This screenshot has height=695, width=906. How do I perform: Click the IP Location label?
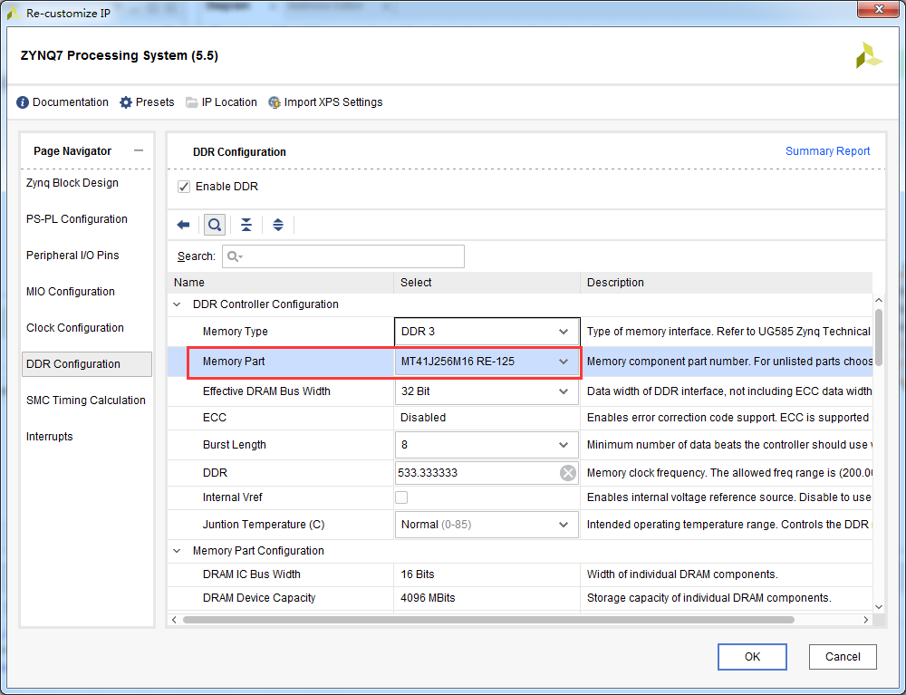(229, 102)
